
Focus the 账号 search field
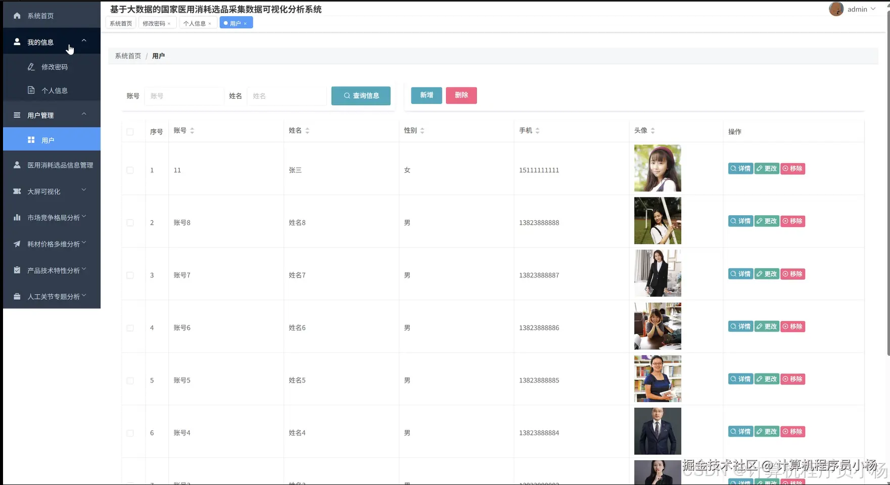(x=184, y=96)
